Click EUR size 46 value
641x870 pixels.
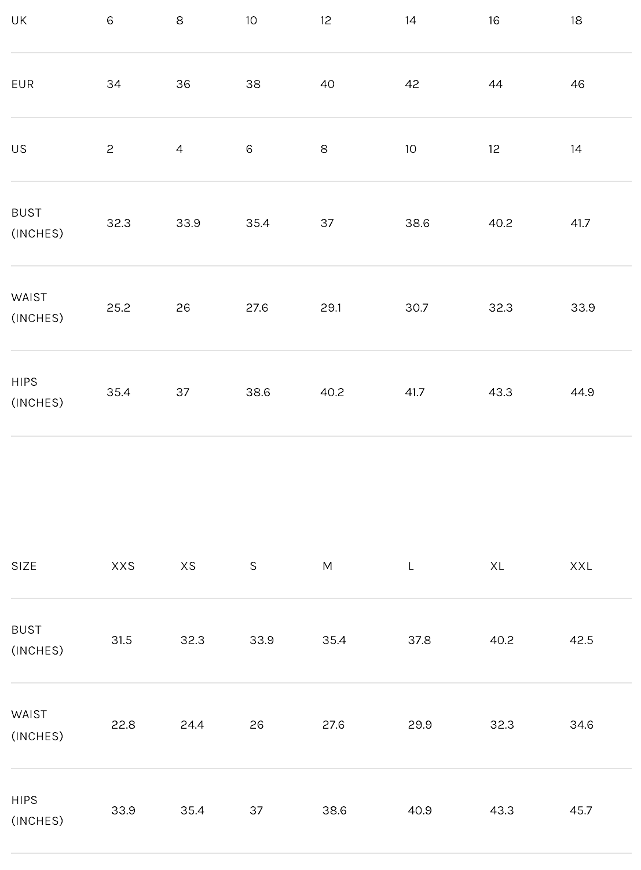click(x=577, y=85)
